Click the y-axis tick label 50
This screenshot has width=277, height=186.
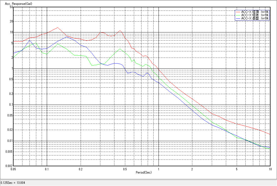coord(11,7)
